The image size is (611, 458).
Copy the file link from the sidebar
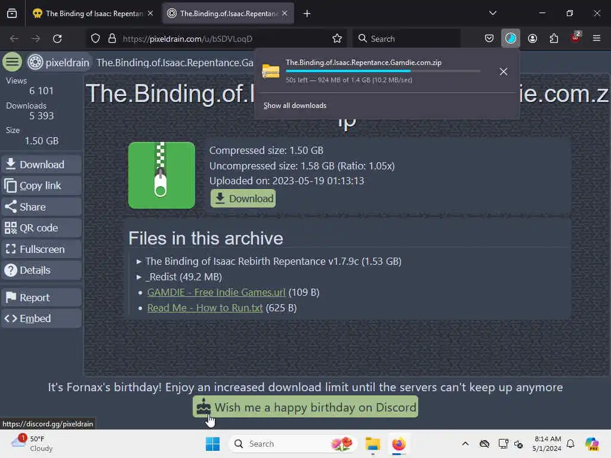(x=41, y=186)
